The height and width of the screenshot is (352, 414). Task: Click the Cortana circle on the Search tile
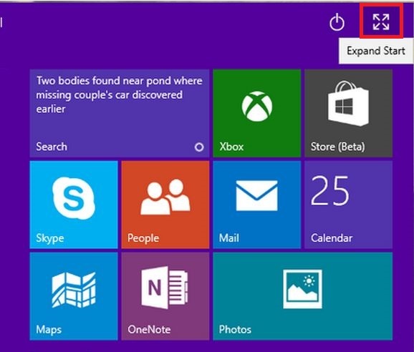199,147
